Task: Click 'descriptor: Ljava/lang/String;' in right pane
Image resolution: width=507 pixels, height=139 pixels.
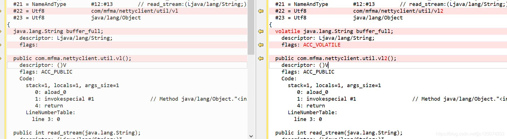Action: coord(328,38)
